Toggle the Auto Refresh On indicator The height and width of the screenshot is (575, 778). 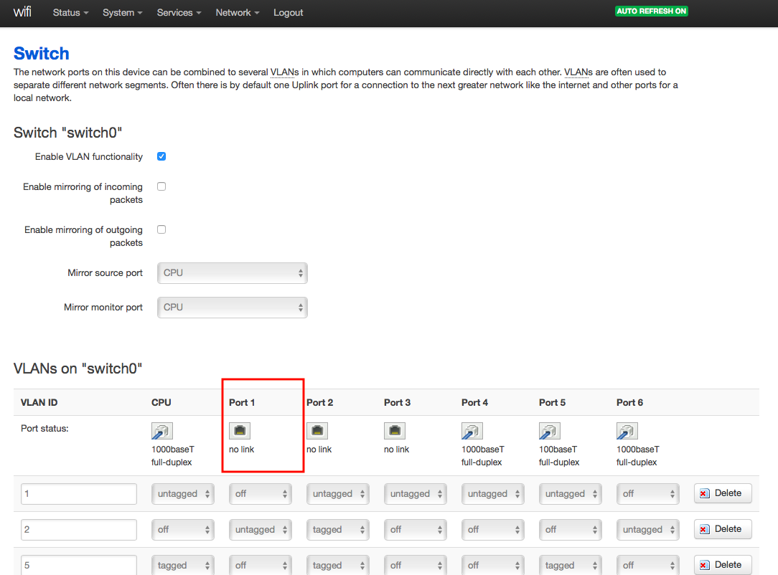[x=651, y=11]
